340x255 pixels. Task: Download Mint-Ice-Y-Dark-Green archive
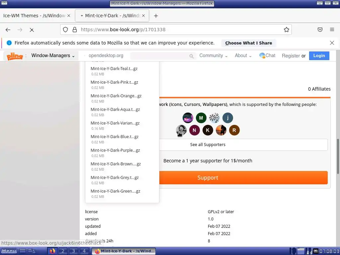[115, 191]
